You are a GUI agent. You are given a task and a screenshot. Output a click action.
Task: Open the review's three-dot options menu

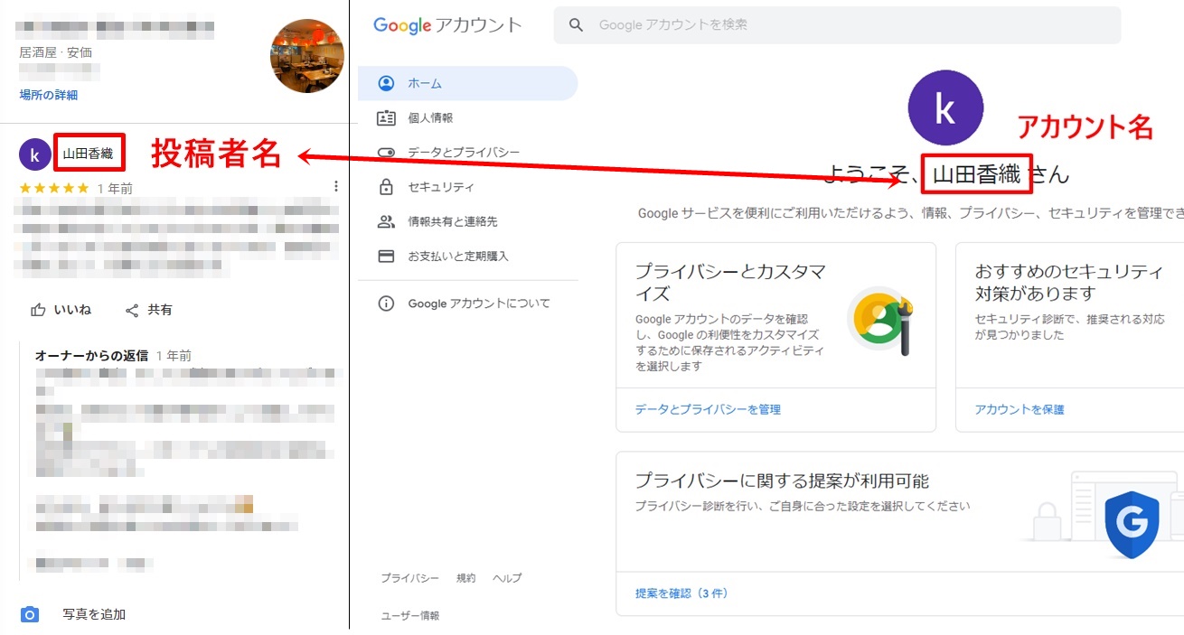pos(336,186)
